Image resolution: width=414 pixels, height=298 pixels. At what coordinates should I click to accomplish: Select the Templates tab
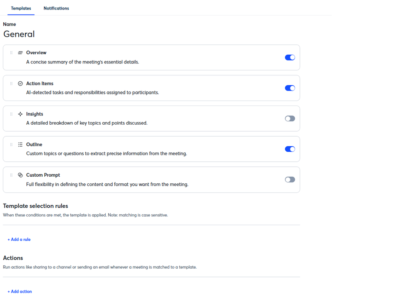21,8
